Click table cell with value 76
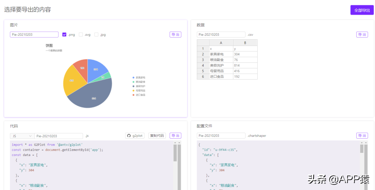The width and height of the screenshot is (375, 190). [x=245, y=60]
